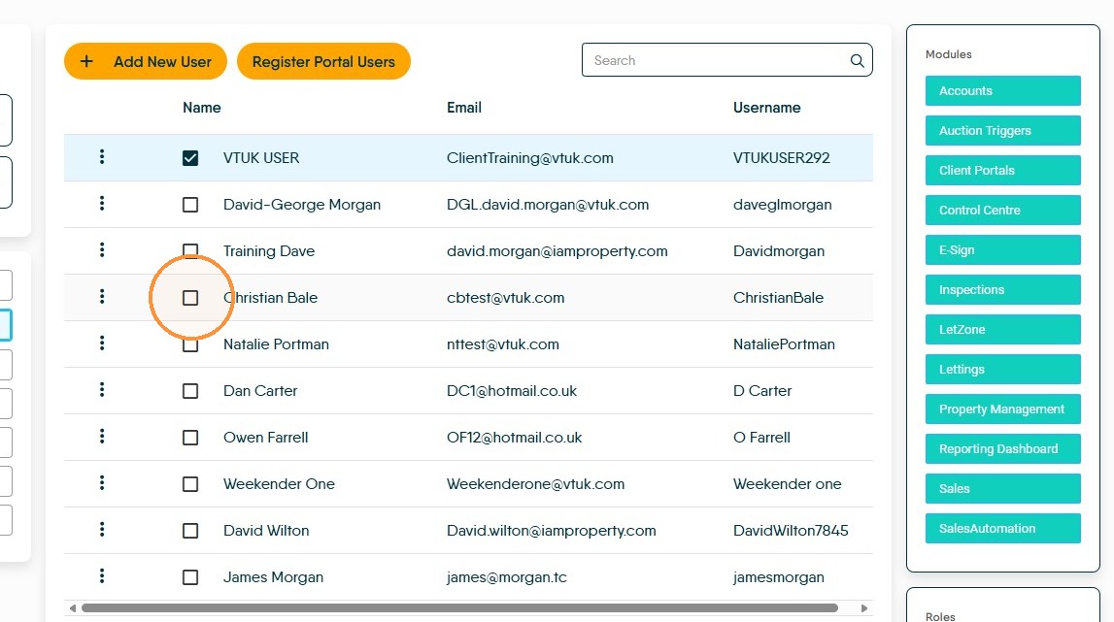Image resolution: width=1114 pixels, height=622 pixels.
Task: Tick the David-George Morgan checkbox
Action: (x=190, y=205)
